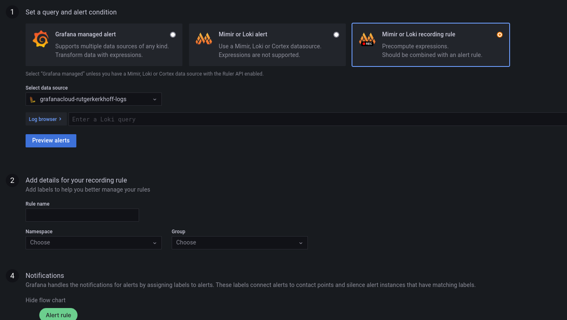
Task: Click the Preview alerts button
Action: coord(51,140)
